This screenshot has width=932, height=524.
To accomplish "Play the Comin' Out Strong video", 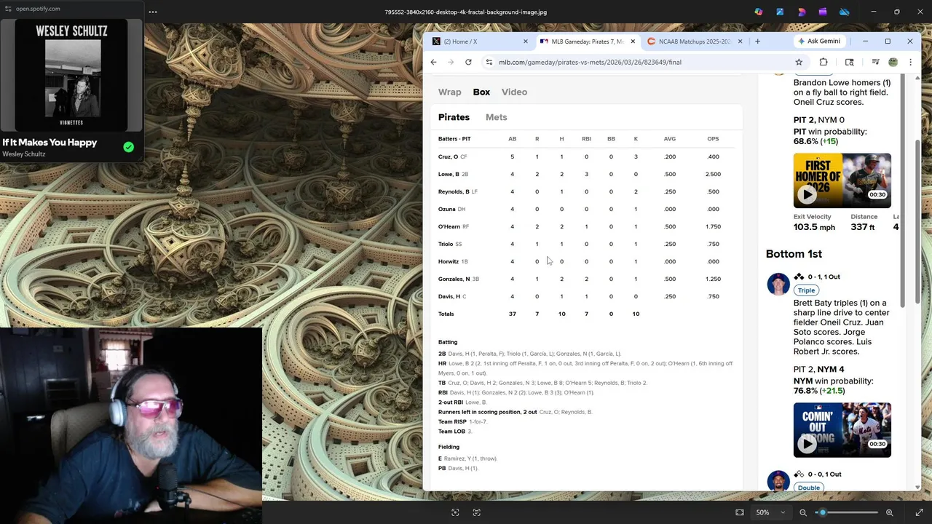I will pos(807,443).
